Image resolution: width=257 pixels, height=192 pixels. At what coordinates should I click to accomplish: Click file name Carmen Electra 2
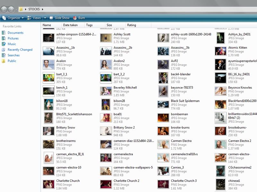tap(240, 141)
